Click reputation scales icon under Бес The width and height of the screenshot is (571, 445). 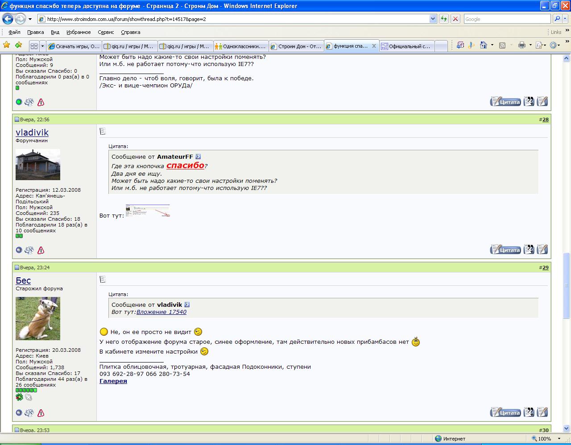click(29, 413)
